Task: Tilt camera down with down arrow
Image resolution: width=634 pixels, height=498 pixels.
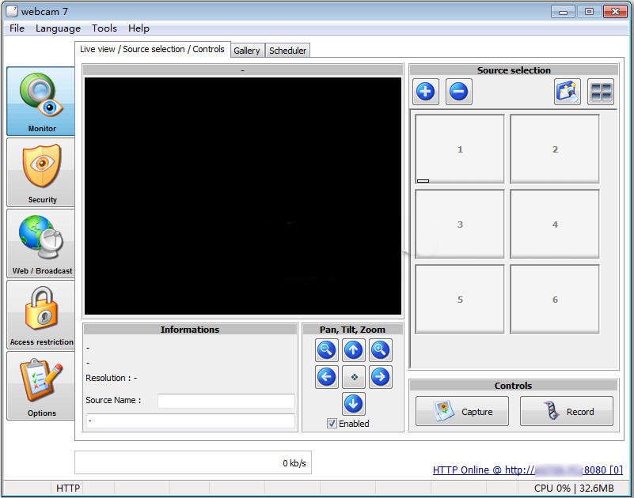Action: 353,403
